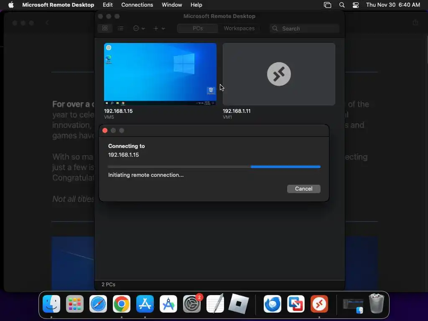Open the 192.168.1.15 VM5 desktop thumbnail
The image size is (428, 321).
160,74
